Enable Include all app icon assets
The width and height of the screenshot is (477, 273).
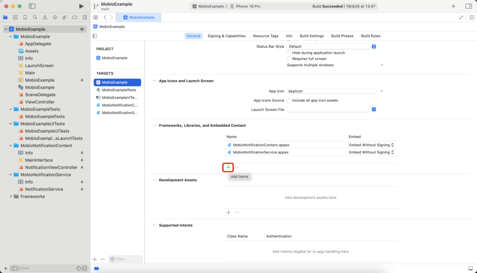(x=289, y=100)
